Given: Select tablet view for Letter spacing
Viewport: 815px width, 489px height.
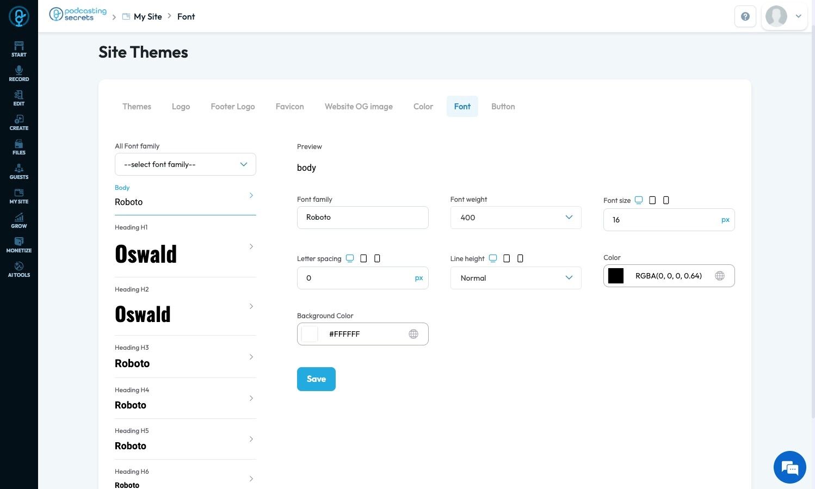Looking at the screenshot, I should (x=363, y=258).
